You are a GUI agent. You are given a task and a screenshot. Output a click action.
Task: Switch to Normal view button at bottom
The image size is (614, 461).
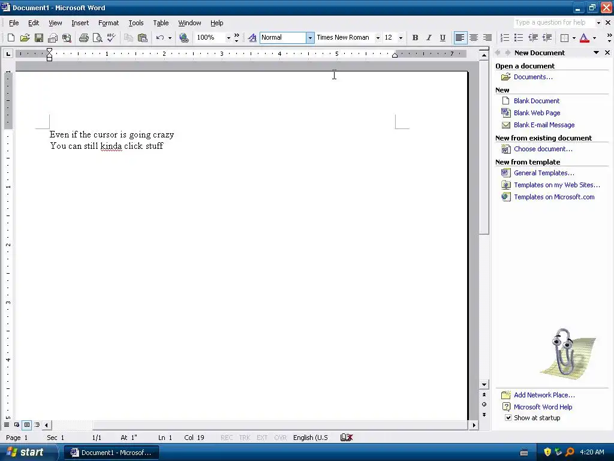[x=7, y=424]
